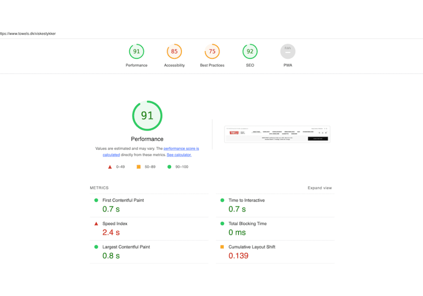423x296 pixels.
Task: Open the Accessibility score gauge
Action: pyautogui.click(x=174, y=51)
